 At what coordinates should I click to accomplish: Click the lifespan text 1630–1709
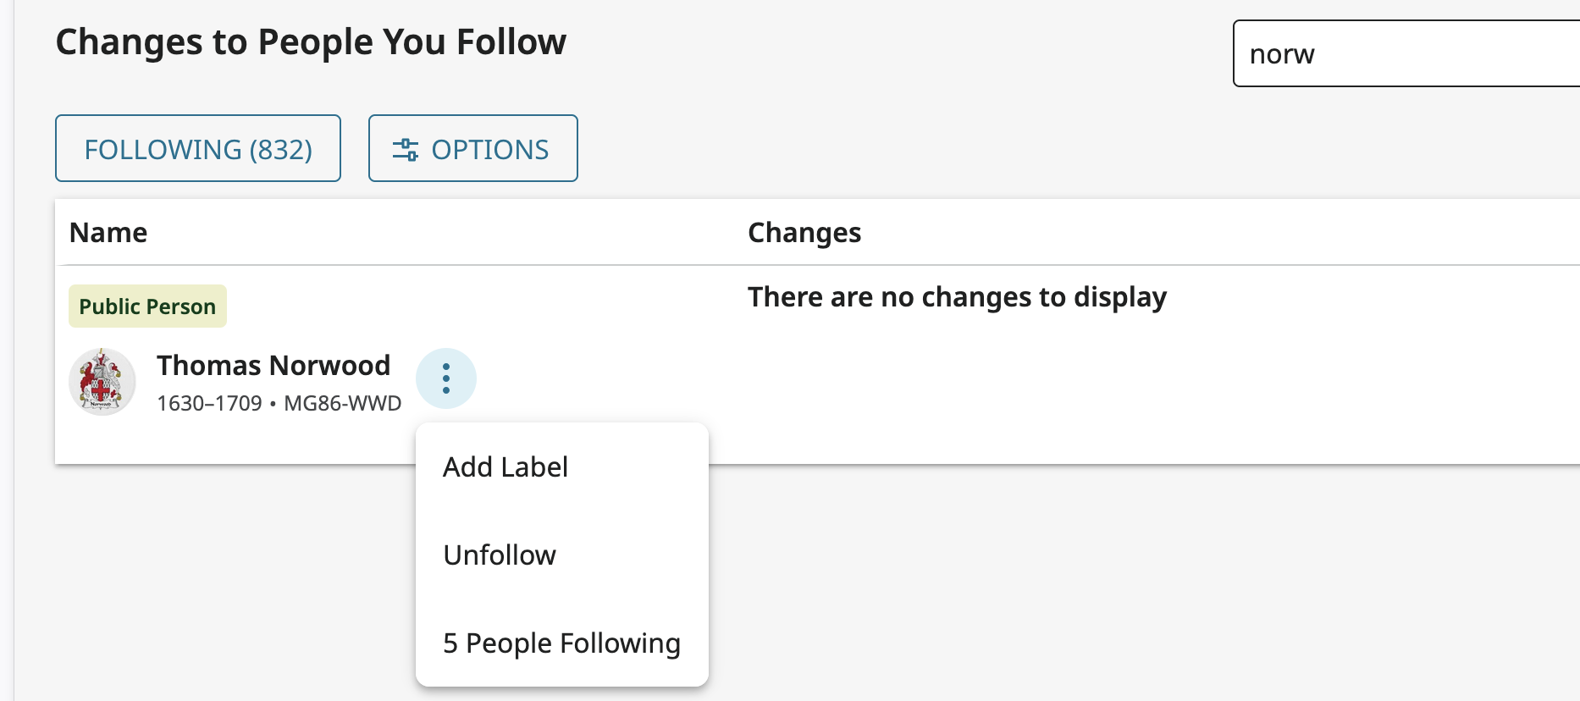coord(210,403)
